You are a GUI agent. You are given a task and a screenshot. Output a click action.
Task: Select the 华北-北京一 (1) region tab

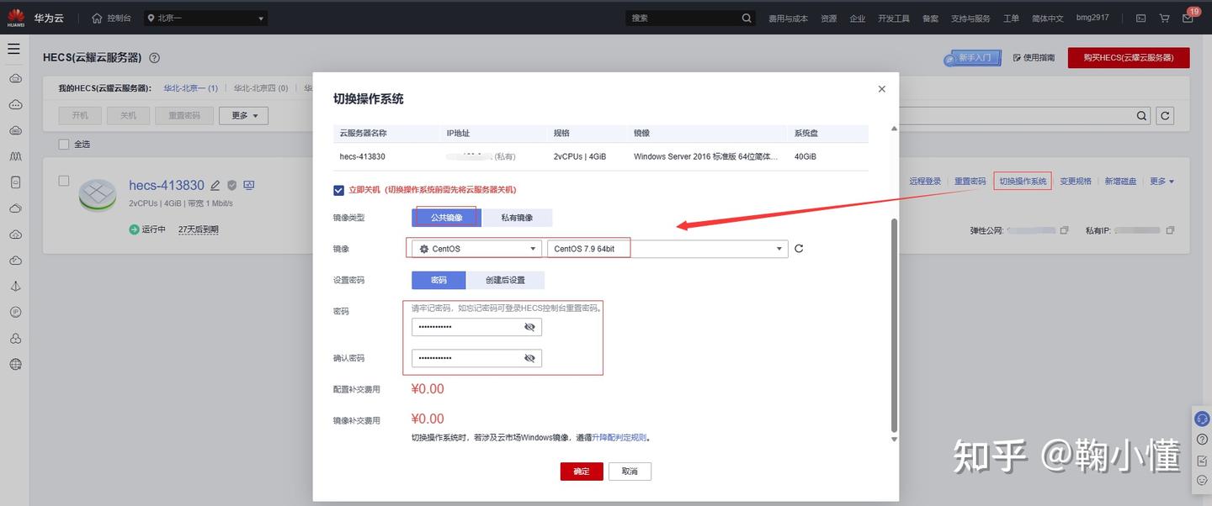[x=190, y=88]
